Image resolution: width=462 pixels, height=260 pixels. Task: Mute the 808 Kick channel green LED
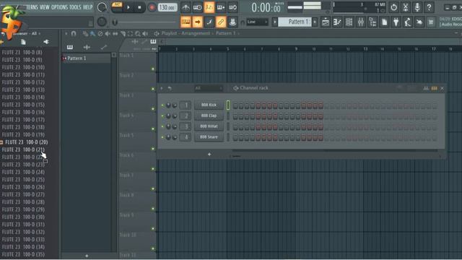click(x=162, y=105)
